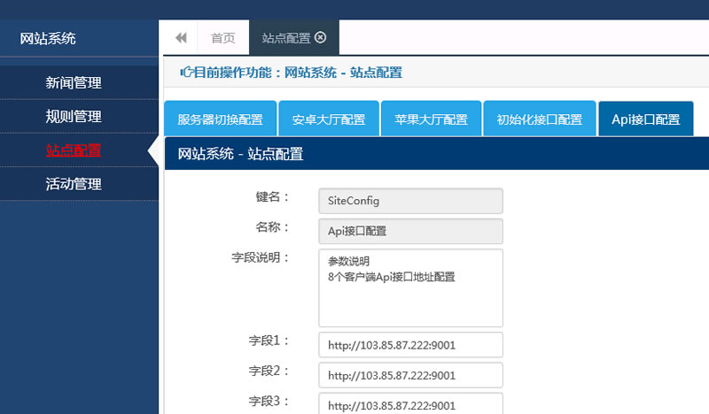Image resolution: width=709 pixels, height=414 pixels.
Task: Click the icon before 目前操作功能
Action: (184, 73)
